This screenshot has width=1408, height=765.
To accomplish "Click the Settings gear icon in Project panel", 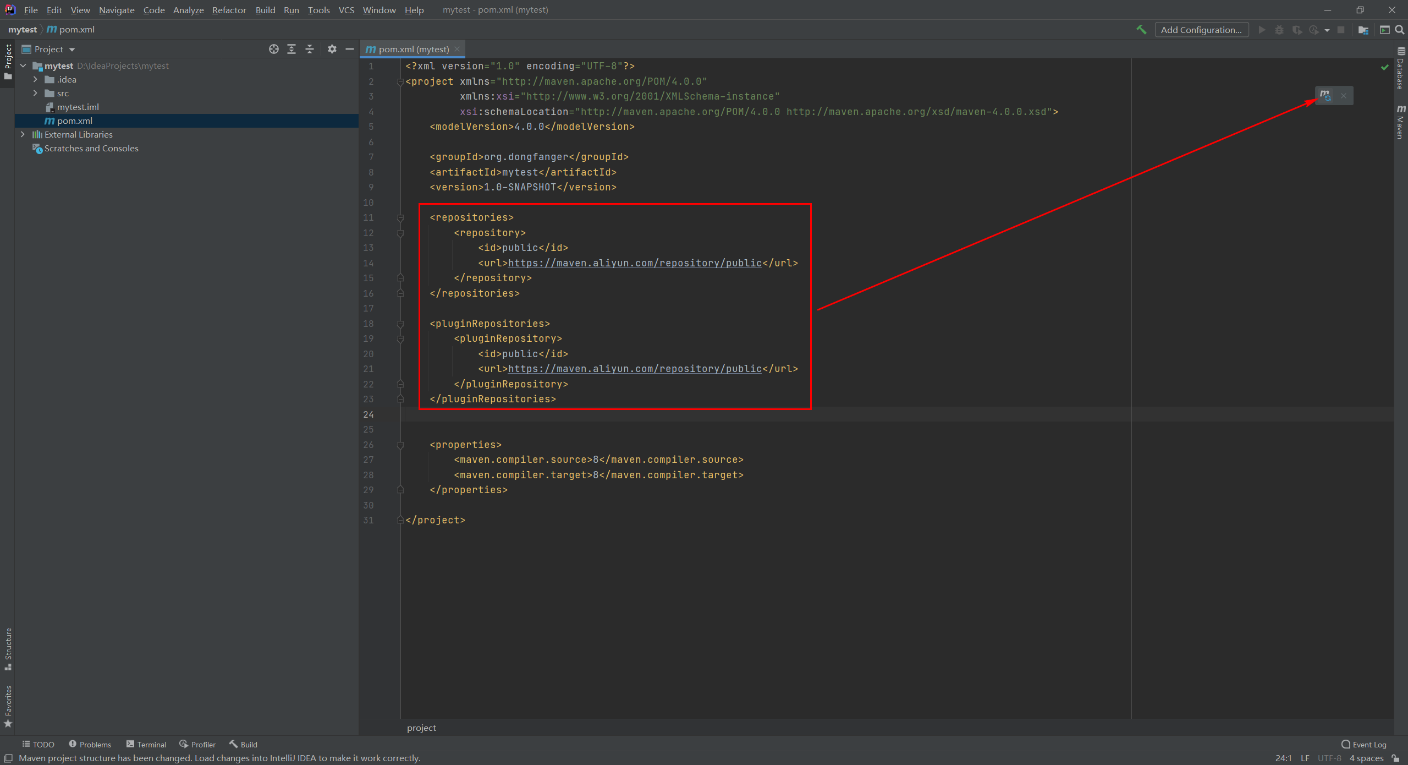I will click(331, 49).
